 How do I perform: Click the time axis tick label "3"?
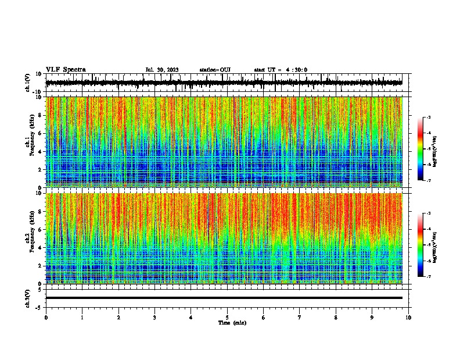click(154, 318)
